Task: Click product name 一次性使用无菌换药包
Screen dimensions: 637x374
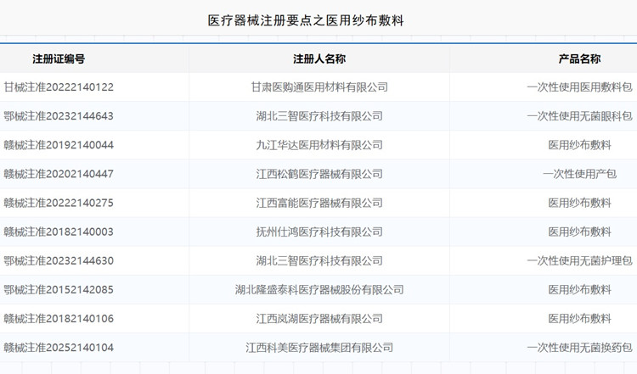Action: click(x=580, y=348)
